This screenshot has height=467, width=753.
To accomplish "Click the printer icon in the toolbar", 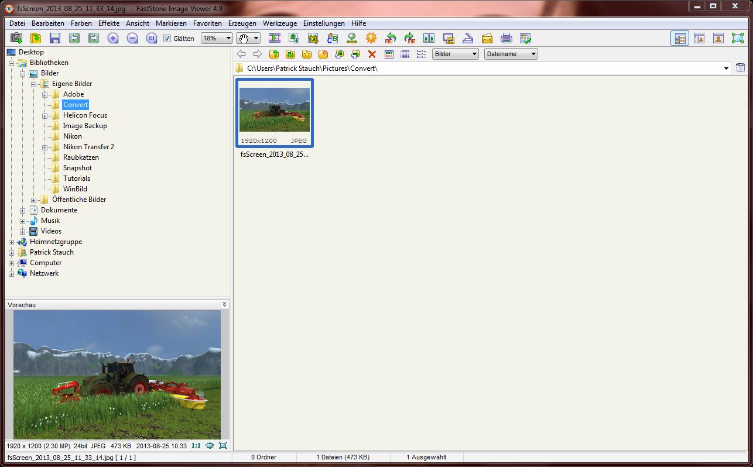I will point(506,38).
